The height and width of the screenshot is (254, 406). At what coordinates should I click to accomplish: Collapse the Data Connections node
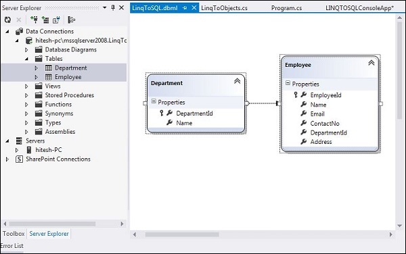7,32
